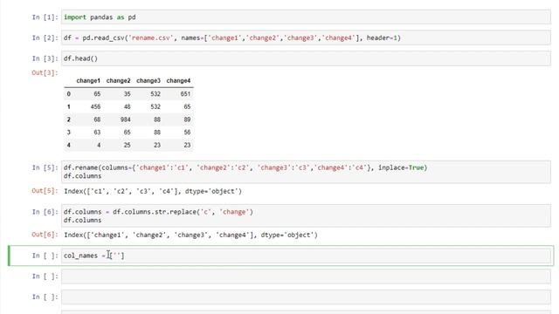Click the In [1] prompt label
The width and height of the screenshot is (559, 314).
(45, 17)
